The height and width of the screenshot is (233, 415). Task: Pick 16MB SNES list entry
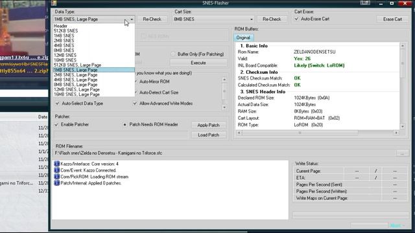(x=65, y=60)
